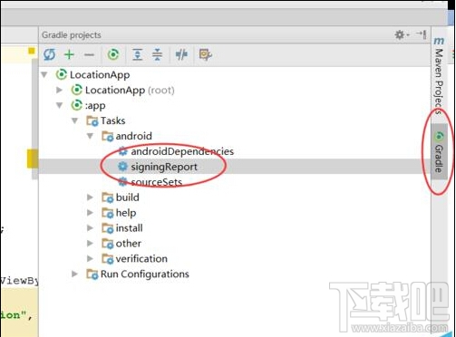Screen dimensions: 456x337
Task: Detach project using the minus icon
Action: 89,55
